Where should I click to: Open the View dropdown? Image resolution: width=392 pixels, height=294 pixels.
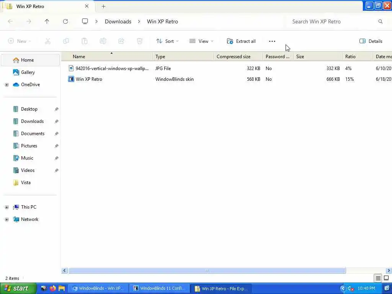(x=201, y=41)
